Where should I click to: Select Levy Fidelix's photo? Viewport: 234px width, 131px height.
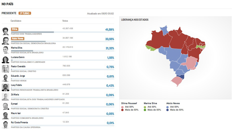[6, 87]
